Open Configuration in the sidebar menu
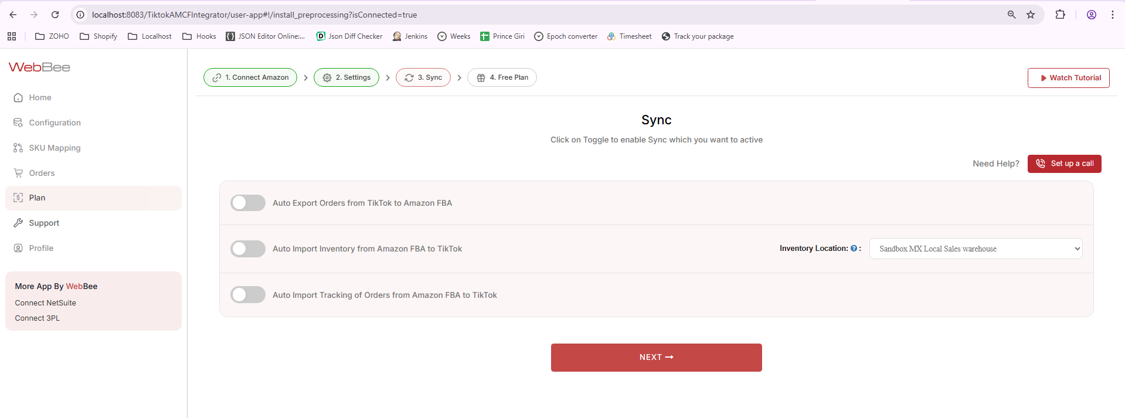1125x418 pixels. tap(55, 123)
